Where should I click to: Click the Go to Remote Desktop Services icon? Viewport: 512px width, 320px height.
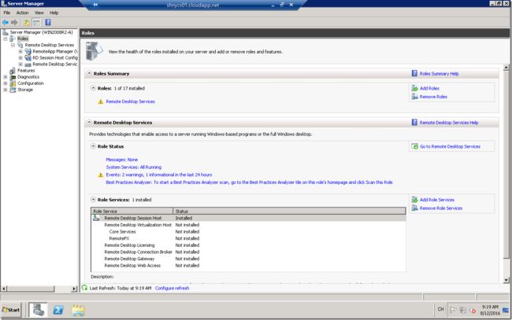click(414, 146)
